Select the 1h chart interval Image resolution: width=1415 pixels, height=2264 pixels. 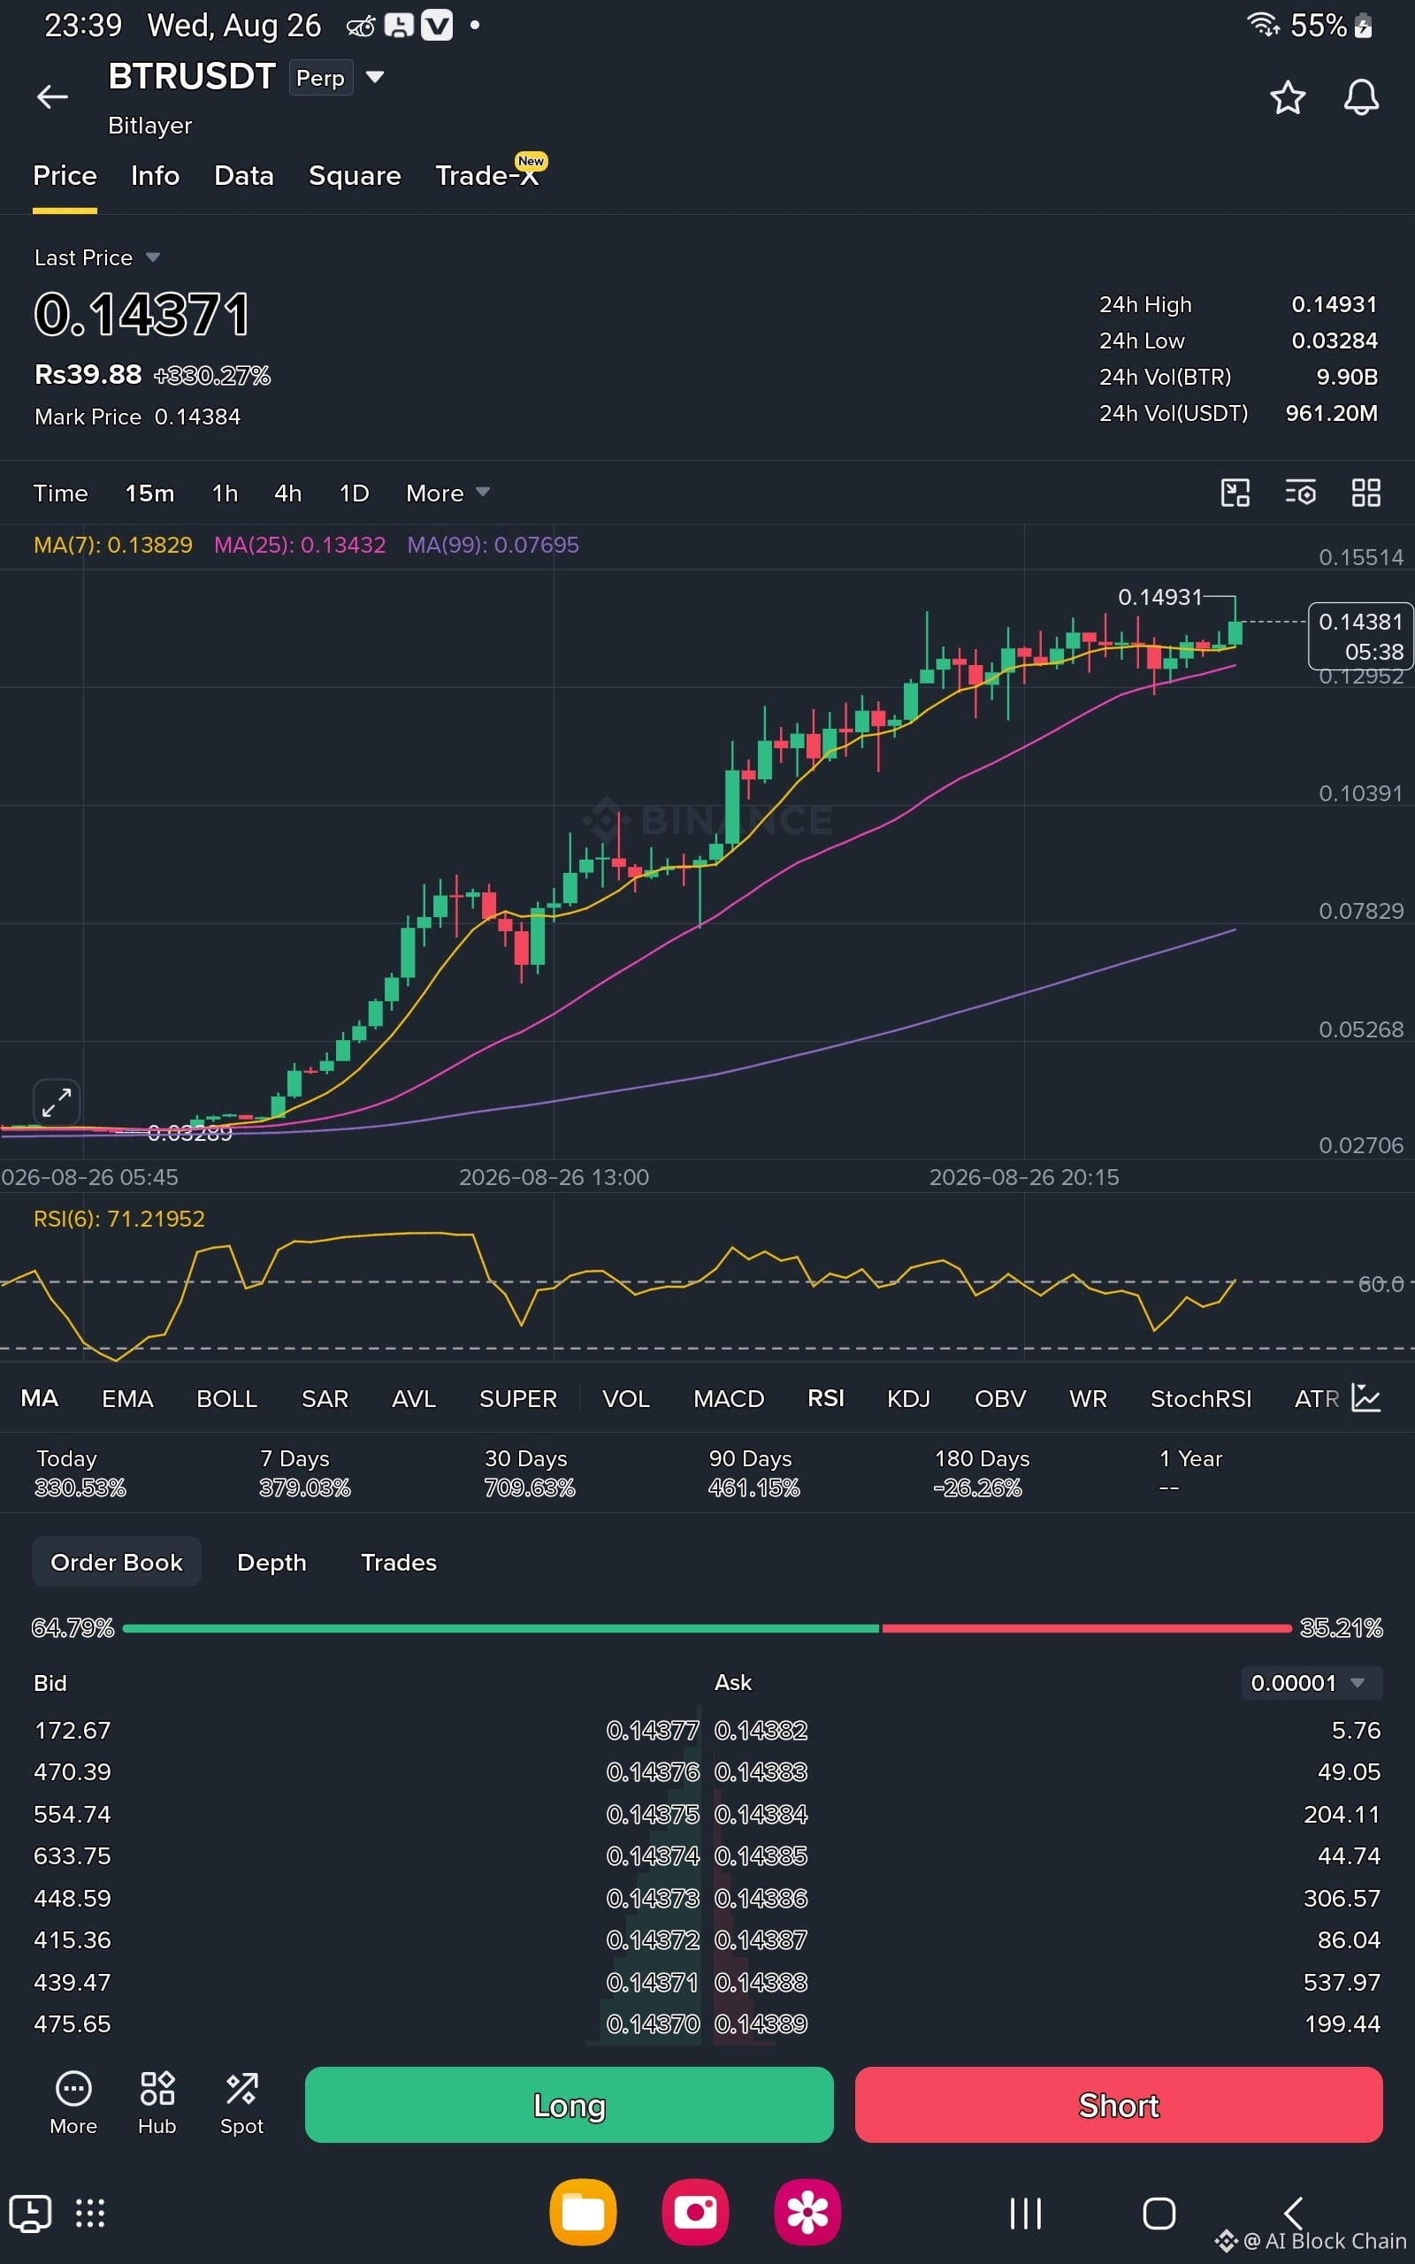pos(225,493)
